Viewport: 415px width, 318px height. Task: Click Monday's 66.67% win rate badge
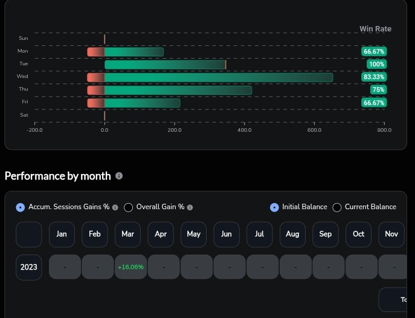pos(374,51)
